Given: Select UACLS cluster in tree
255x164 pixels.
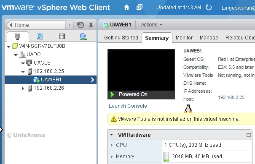Looking at the screenshot, I should coord(42,63).
